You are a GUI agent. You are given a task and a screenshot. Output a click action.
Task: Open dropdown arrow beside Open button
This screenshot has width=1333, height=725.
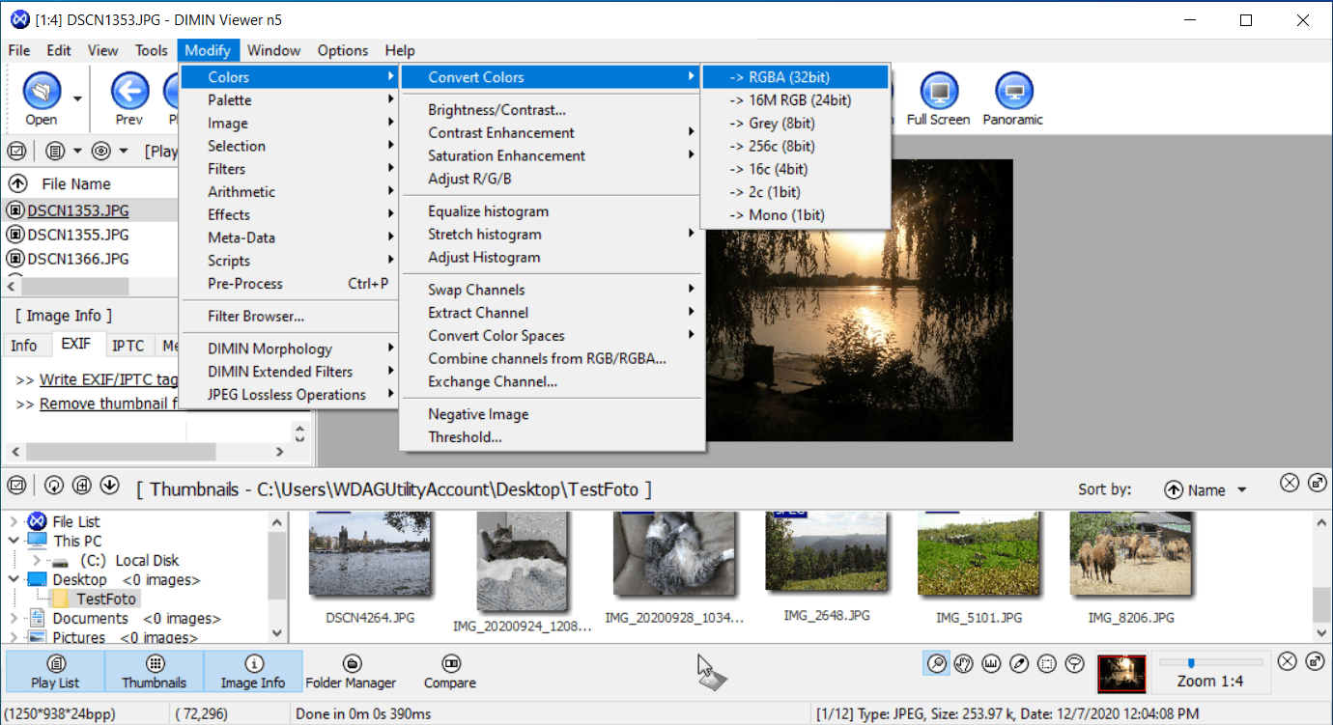pyautogui.click(x=77, y=98)
